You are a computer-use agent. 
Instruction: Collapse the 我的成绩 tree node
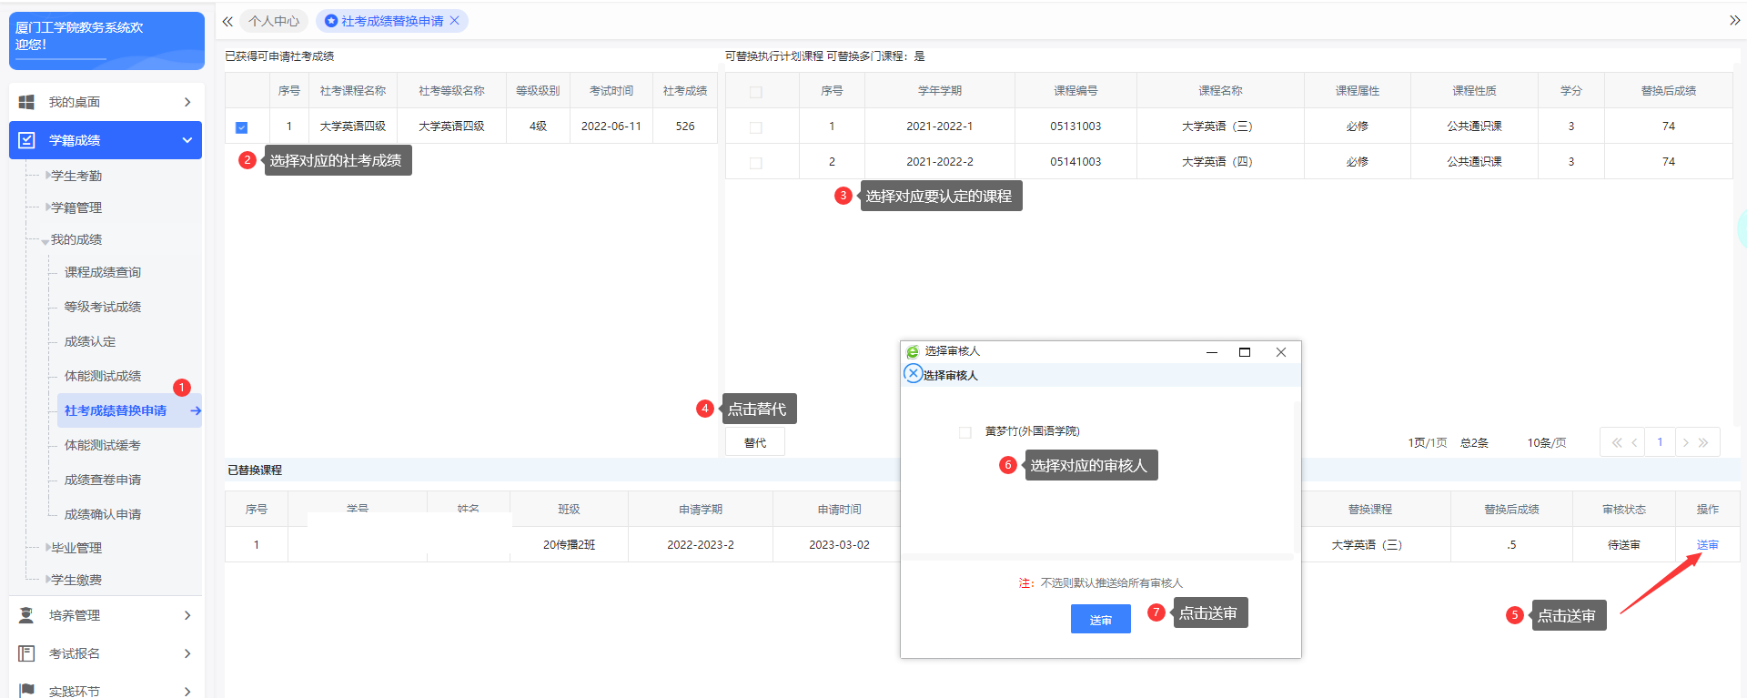click(x=45, y=241)
